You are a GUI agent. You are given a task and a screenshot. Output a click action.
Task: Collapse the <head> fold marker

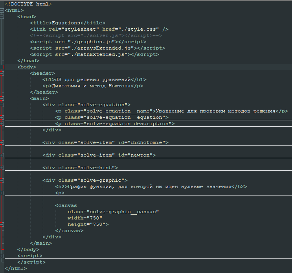point(2,17)
